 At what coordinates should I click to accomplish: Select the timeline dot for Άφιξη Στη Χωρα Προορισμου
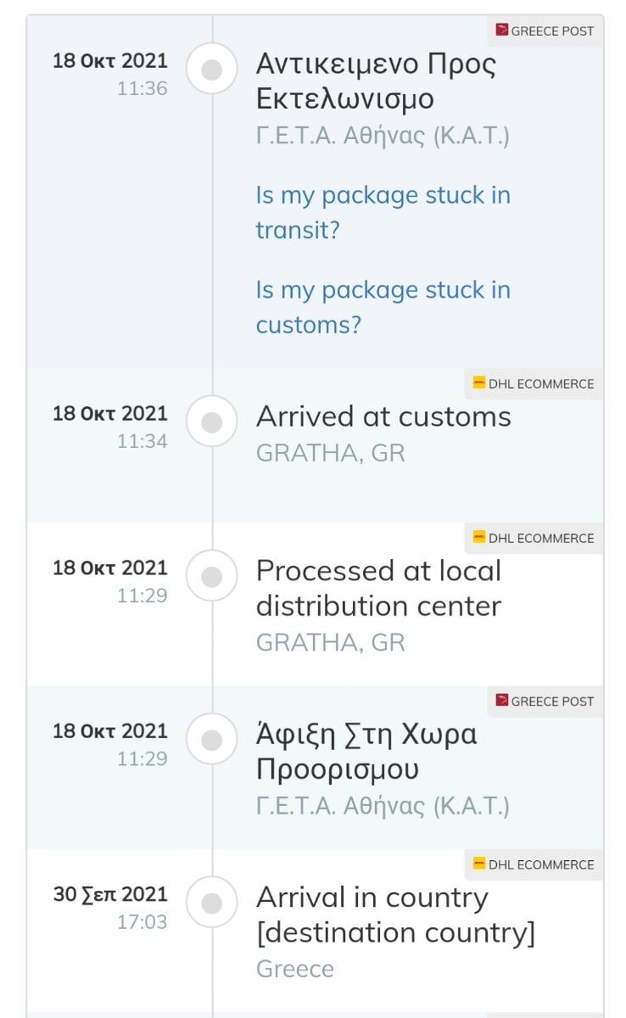(x=212, y=740)
